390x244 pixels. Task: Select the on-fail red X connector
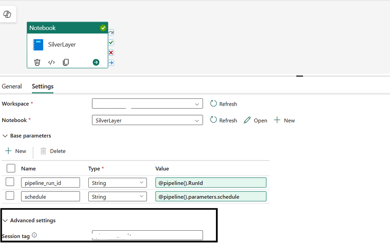[111, 53]
